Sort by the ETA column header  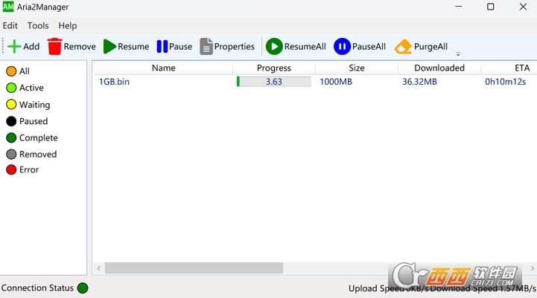tap(509, 68)
